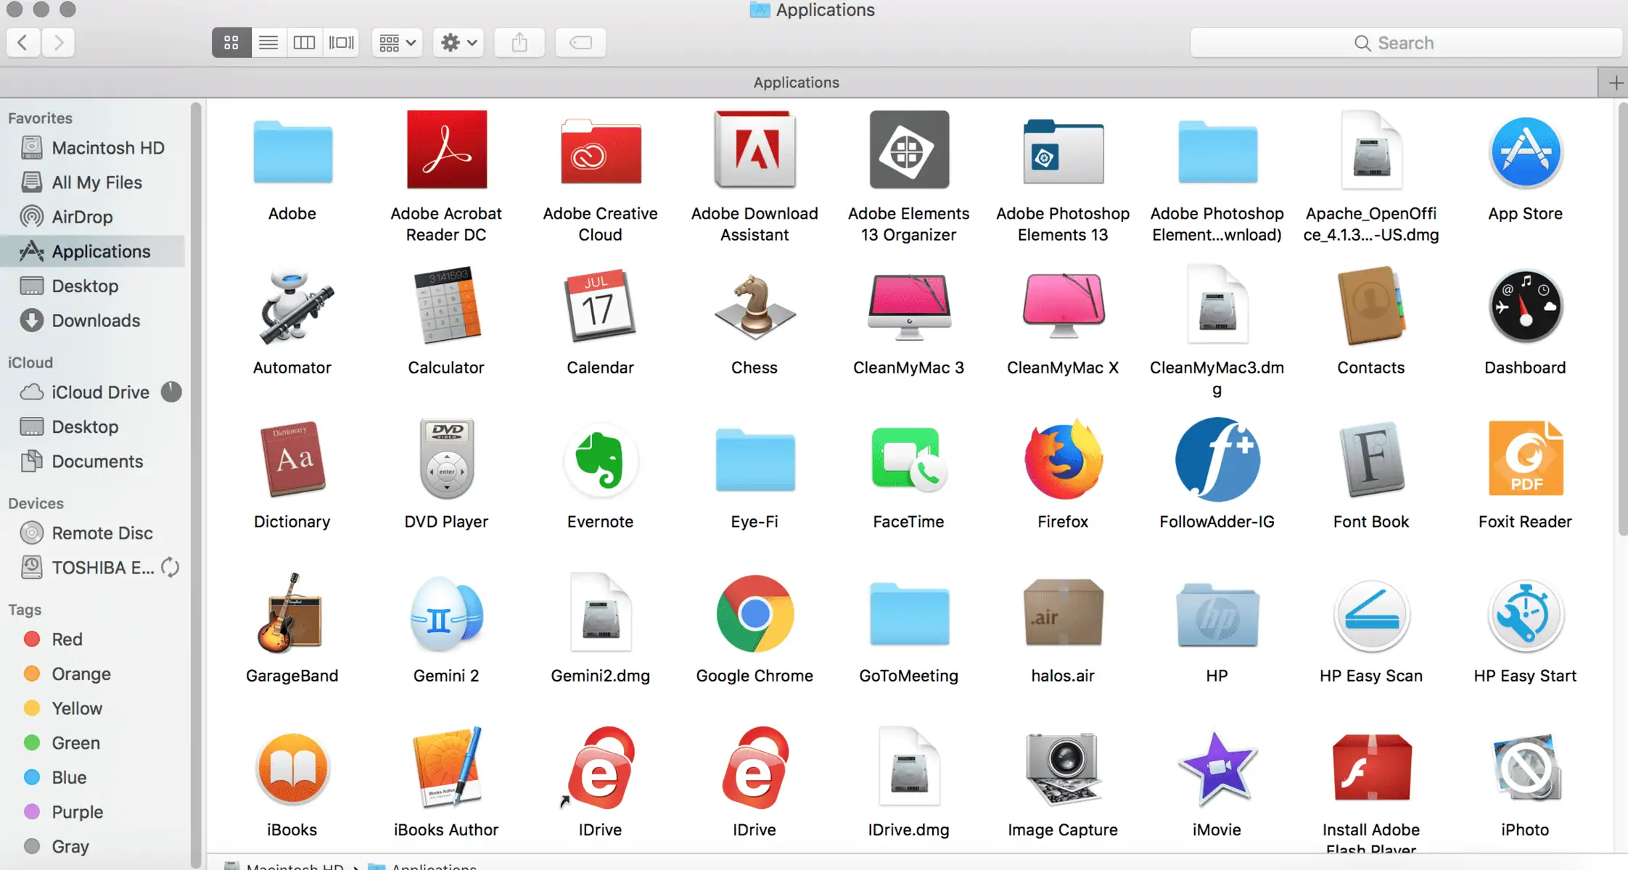Select FollowAdder-IG icon
The width and height of the screenshot is (1628, 870).
tap(1217, 459)
